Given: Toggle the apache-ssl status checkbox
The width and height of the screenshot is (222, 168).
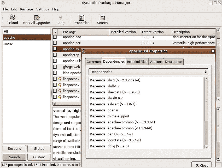Looking at the screenshot, I should point(55,49).
